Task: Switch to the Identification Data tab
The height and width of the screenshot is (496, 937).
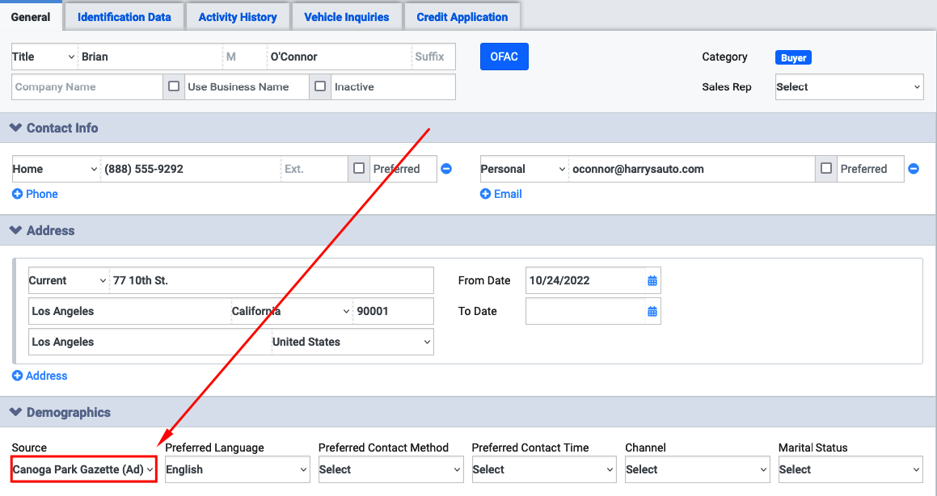Action: (x=124, y=17)
